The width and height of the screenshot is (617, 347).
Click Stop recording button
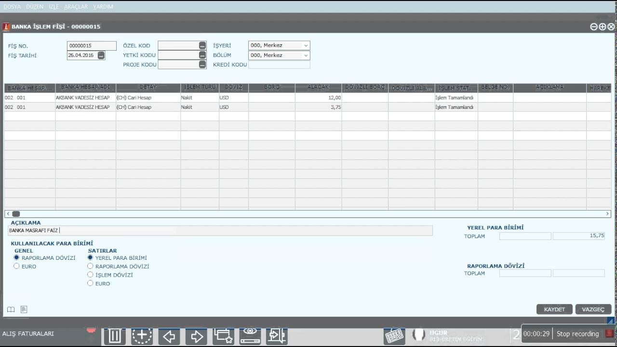click(577, 334)
